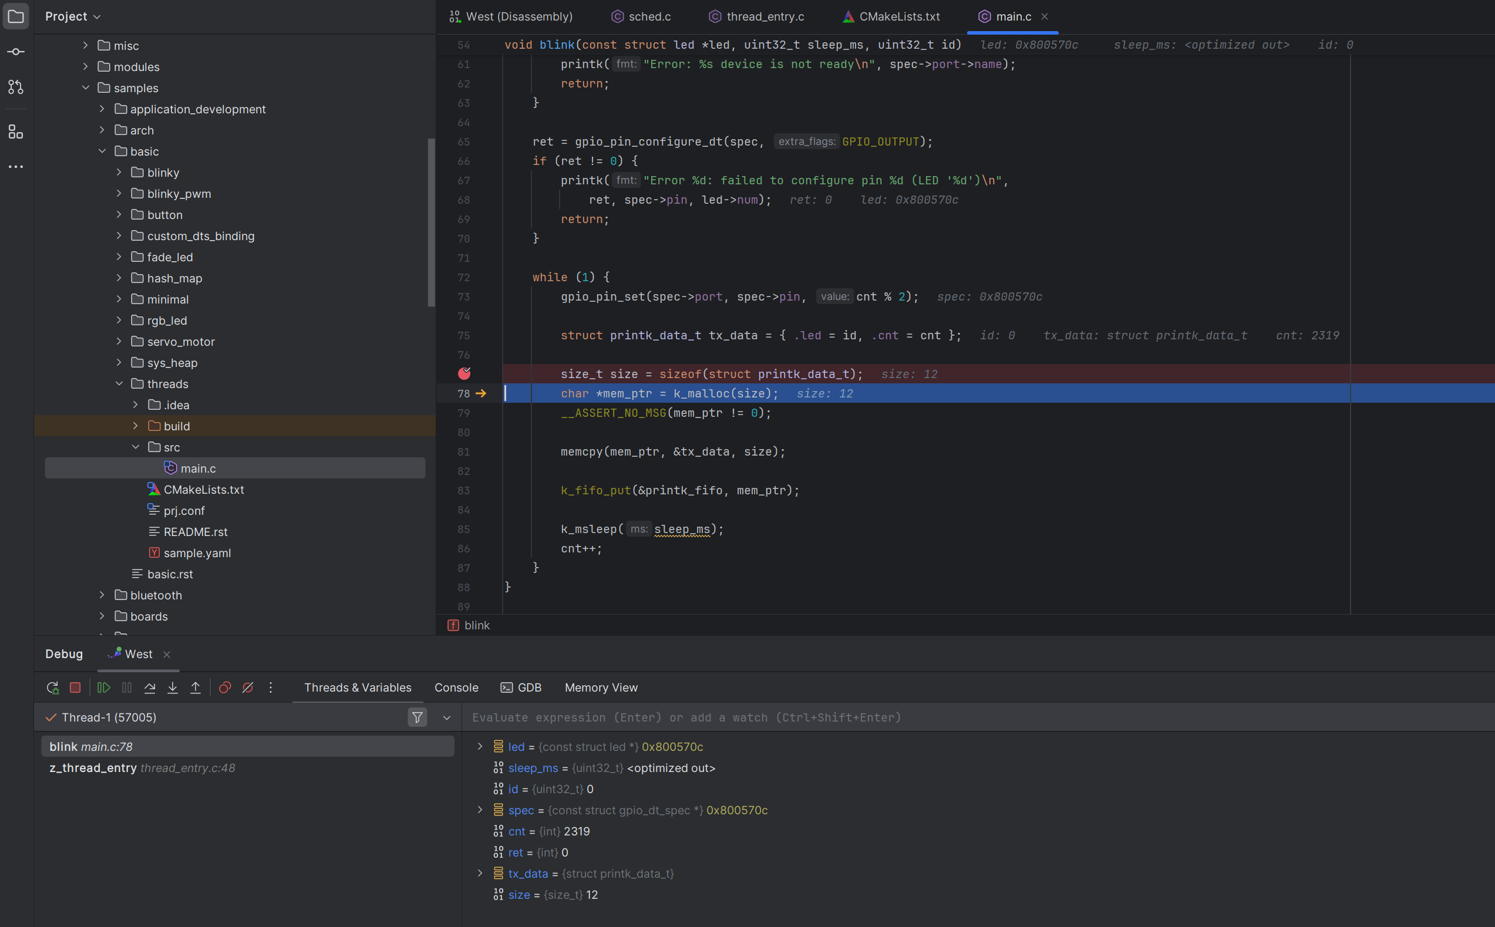Toggle the breakpoint on line 77
The image size is (1495, 927).
(x=465, y=373)
